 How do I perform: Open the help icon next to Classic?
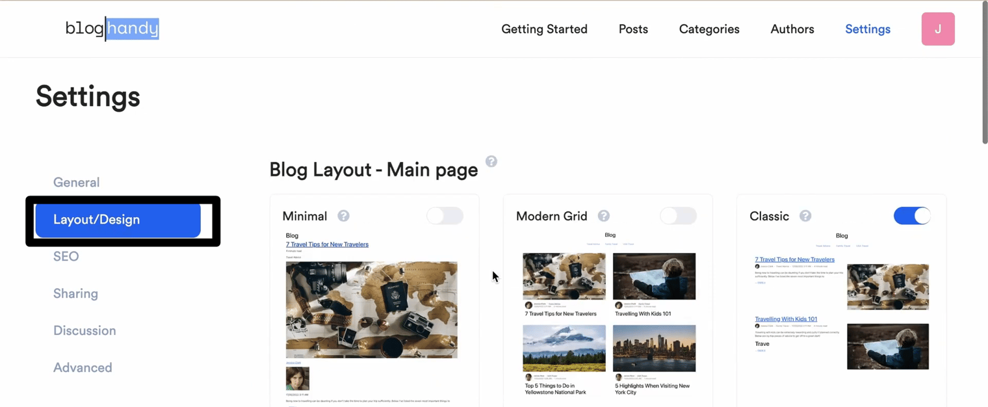[x=805, y=216]
